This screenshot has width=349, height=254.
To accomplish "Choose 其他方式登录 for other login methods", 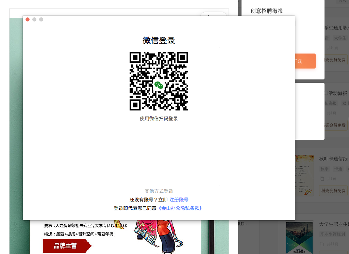I will click(159, 191).
